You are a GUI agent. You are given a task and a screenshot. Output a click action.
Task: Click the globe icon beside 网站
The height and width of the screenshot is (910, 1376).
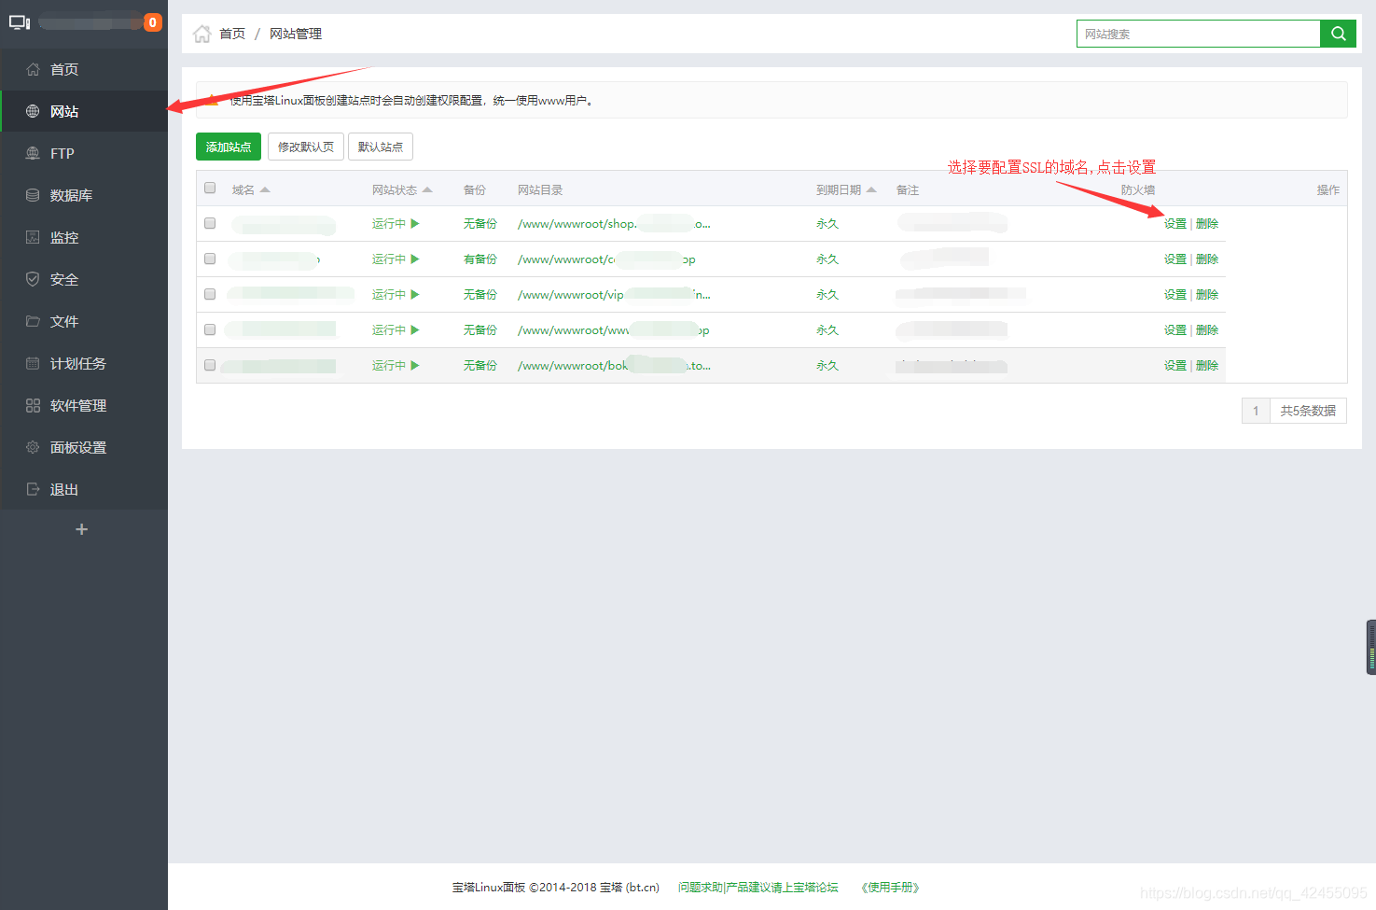click(33, 111)
